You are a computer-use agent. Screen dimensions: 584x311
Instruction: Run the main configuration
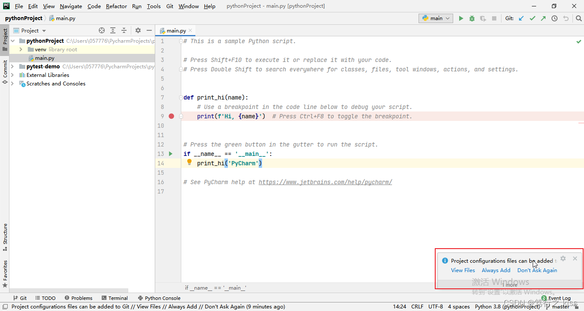(461, 18)
